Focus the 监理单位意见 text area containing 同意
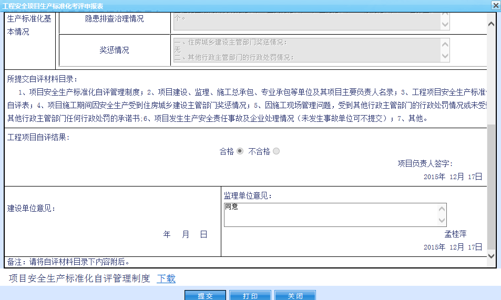 (x=331, y=215)
